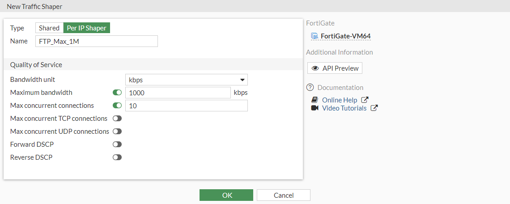
Task: Click external link icon beside Online Help
Action: point(365,100)
